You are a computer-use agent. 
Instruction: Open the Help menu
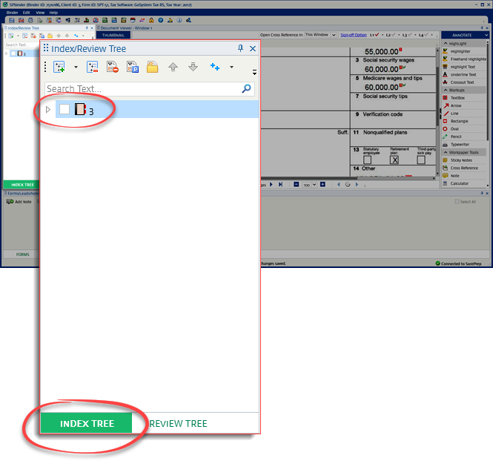[53, 13]
